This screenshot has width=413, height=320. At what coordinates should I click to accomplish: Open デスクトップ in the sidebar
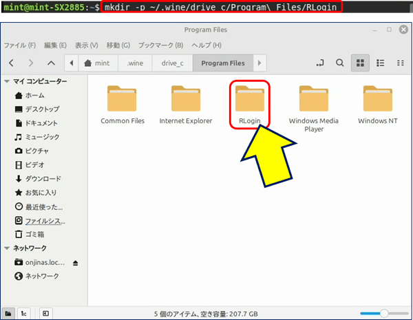coord(37,109)
